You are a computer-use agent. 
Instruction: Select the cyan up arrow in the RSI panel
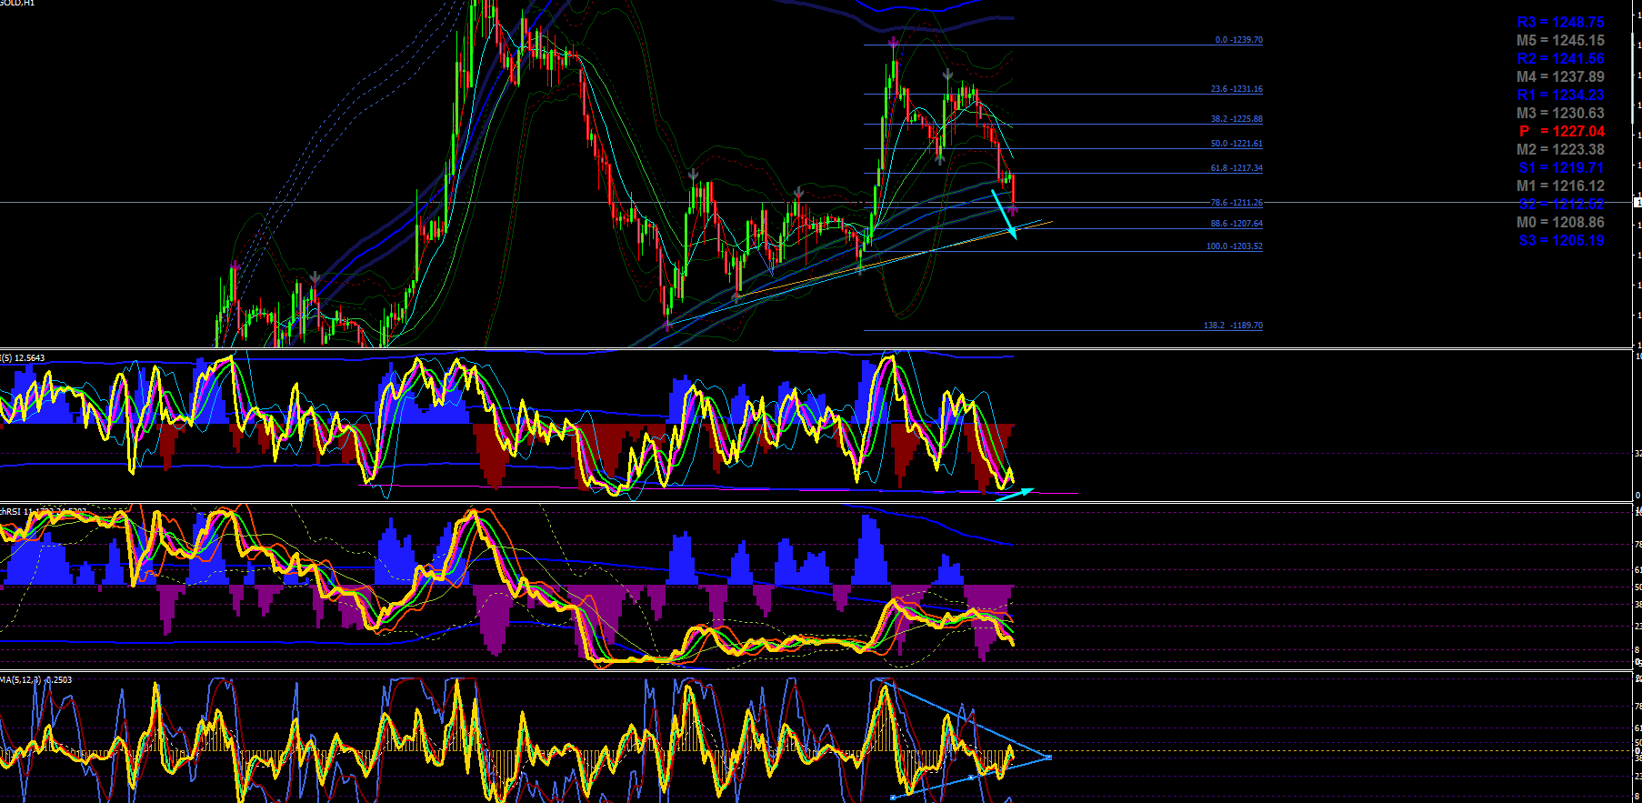pos(1016,495)
